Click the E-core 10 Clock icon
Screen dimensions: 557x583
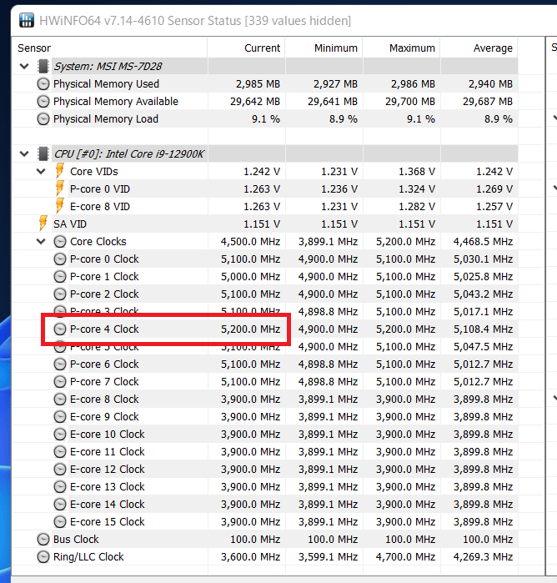coord(60,434)
